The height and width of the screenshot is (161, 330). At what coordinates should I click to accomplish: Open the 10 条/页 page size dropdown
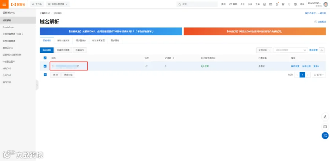pos(318,75)
